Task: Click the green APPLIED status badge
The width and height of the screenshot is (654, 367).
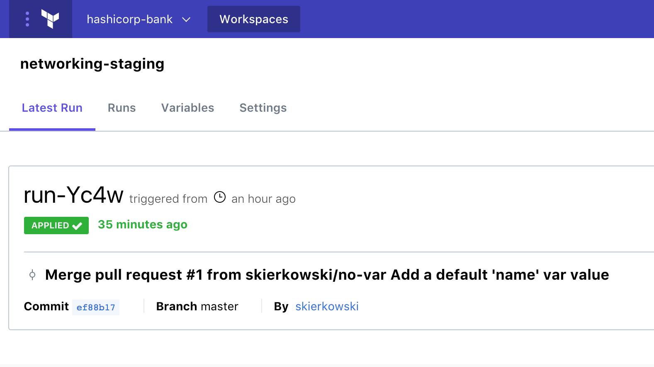Action: tap(51, 225)
